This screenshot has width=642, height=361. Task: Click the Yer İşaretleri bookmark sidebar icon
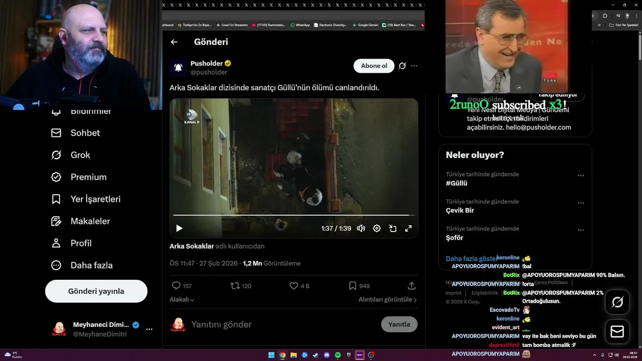(56, 199)
